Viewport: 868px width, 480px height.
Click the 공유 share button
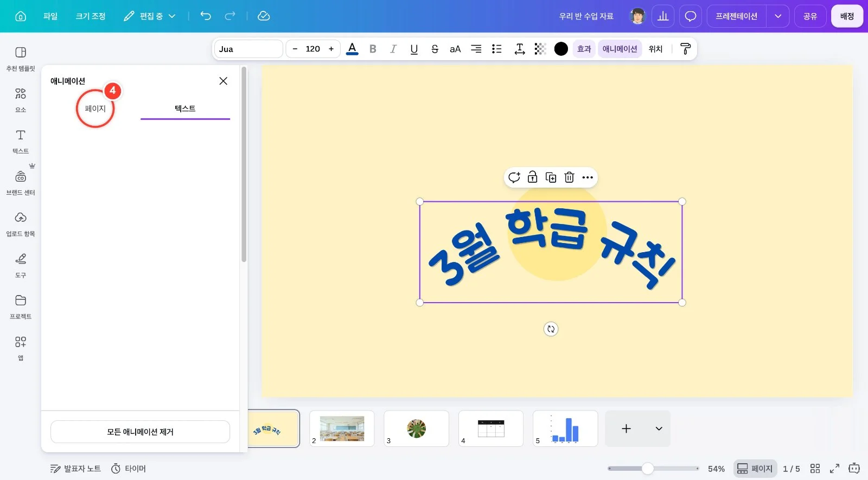(x=810, y=16)
